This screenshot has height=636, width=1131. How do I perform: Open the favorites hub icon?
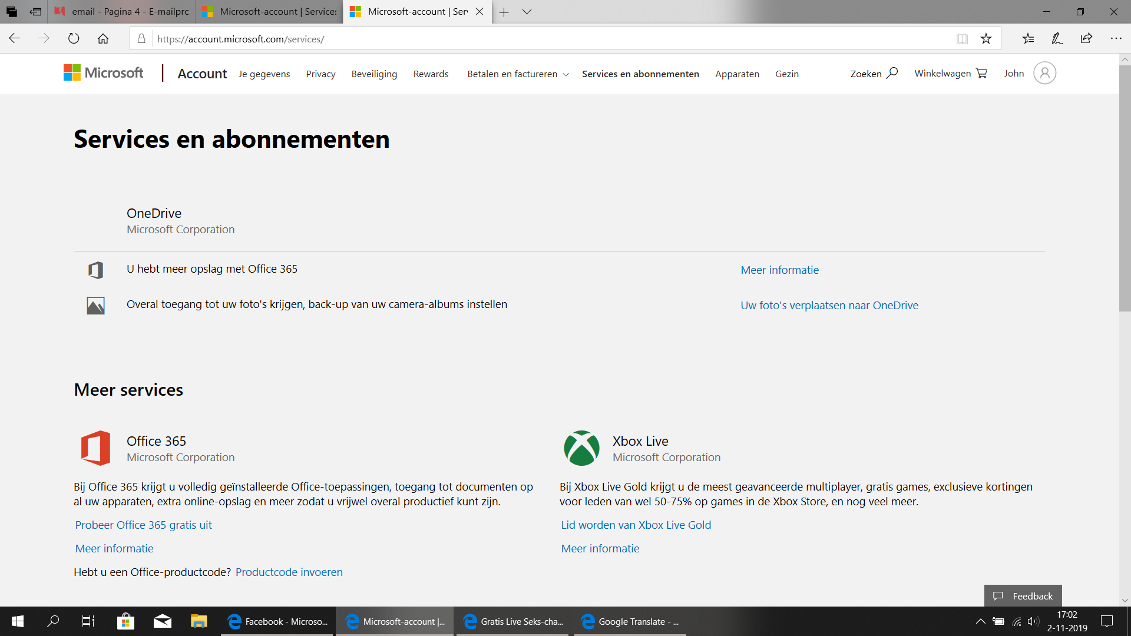[1028, 39]
